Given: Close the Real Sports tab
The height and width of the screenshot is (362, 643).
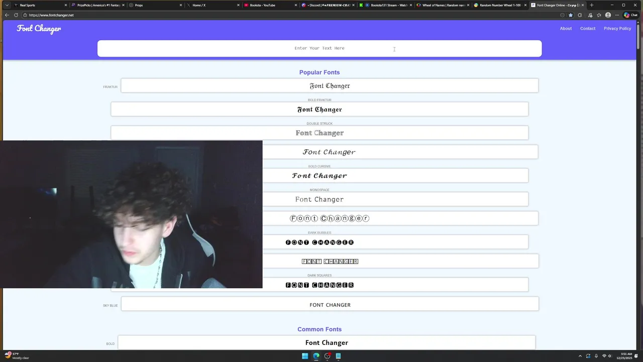Looking at the screenshot, I should click(66, 5).
